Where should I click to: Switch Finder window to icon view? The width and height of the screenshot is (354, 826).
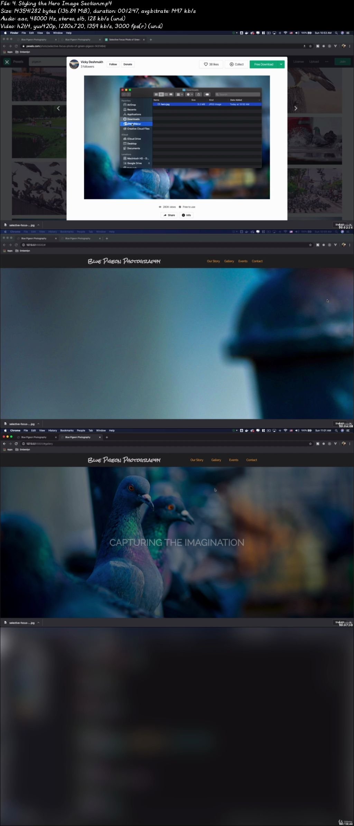click(156, 94)
